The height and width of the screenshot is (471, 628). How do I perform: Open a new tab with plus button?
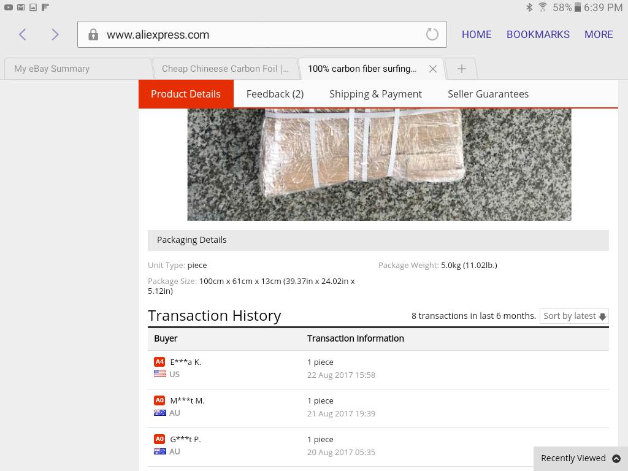(x=462, y=69)
